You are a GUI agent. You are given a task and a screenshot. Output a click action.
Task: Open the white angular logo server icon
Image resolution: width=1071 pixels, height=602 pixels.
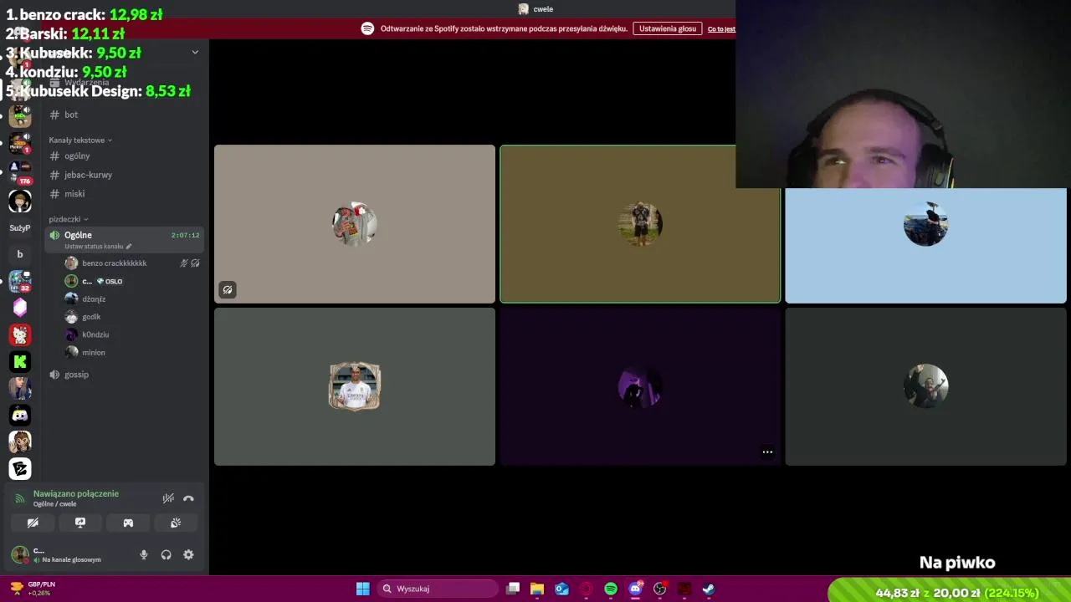(20, 468)
